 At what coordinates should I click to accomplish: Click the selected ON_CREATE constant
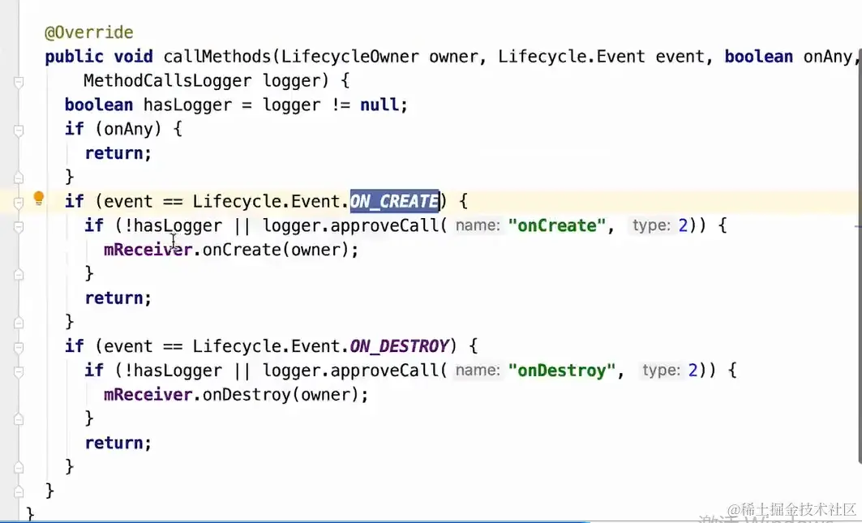pos(394,201)
